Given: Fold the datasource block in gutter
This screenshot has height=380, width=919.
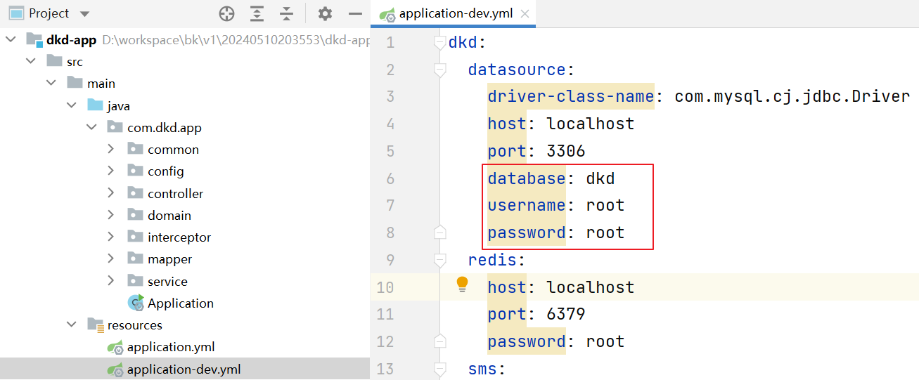Looking at the screenshot, I should pos(440,70).
